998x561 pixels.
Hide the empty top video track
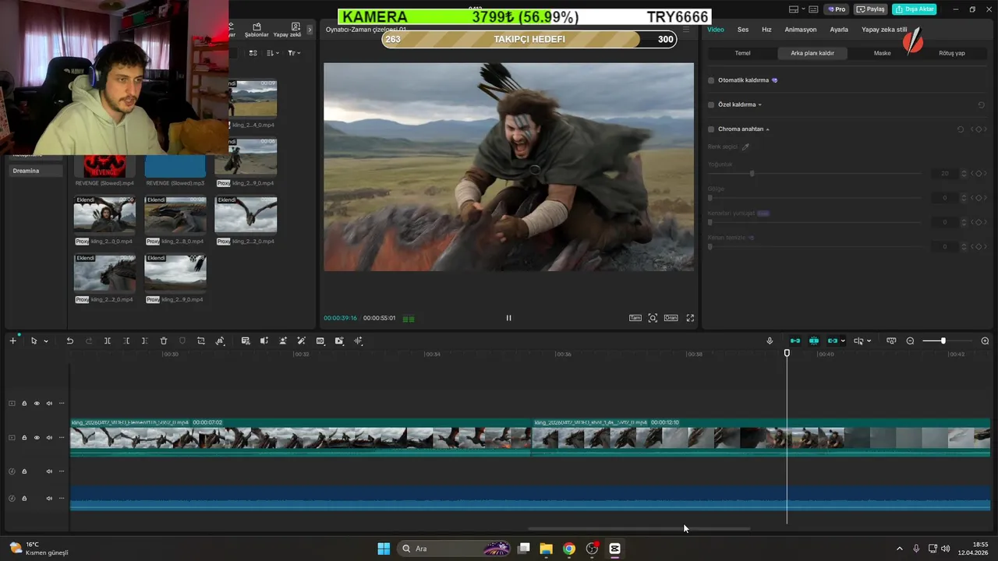pyautogui.click(x=37, y=404)
